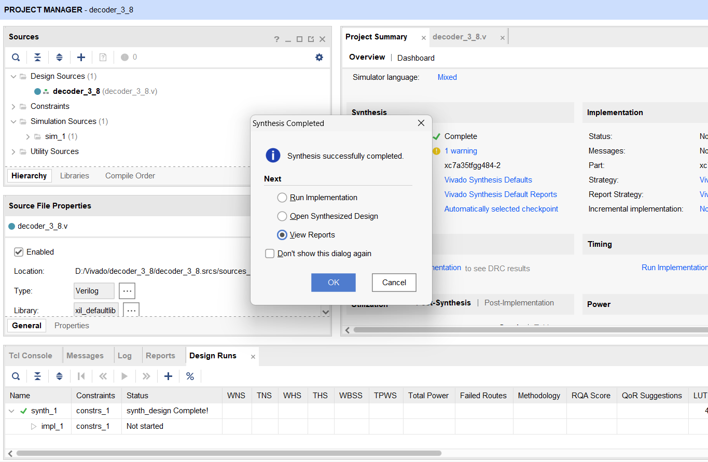Collapse all in Design Runs toolbar

[37, 376]
